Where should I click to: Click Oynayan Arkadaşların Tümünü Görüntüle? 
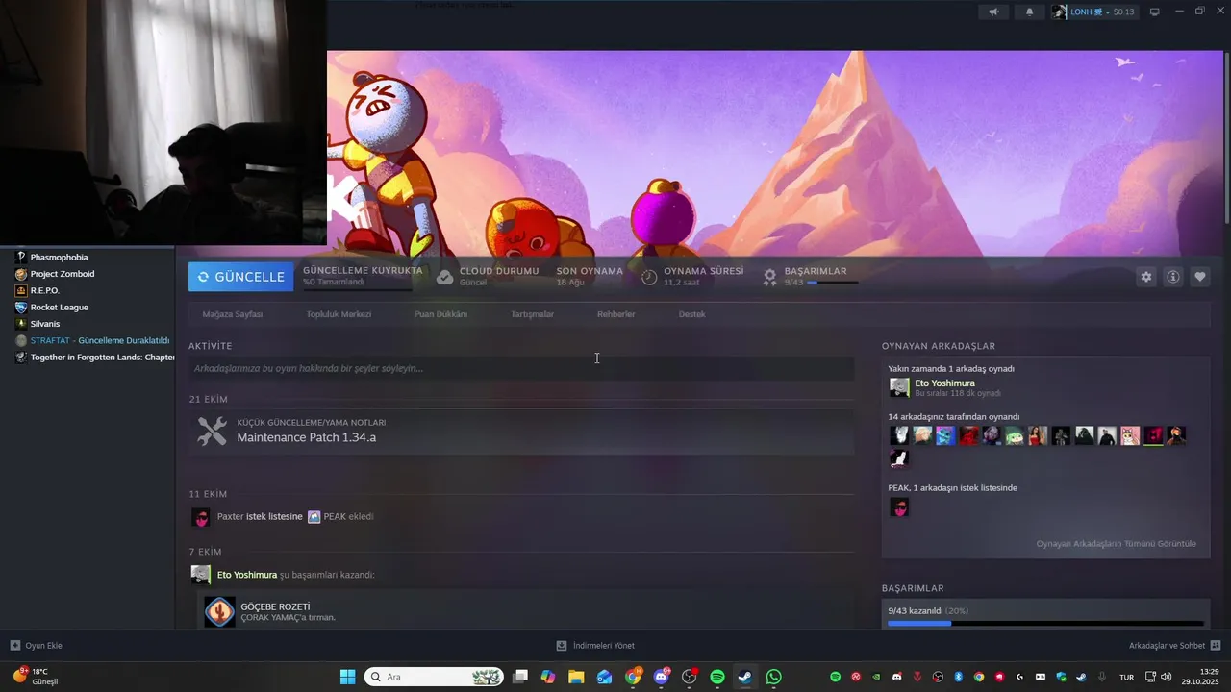point(1116,544)
